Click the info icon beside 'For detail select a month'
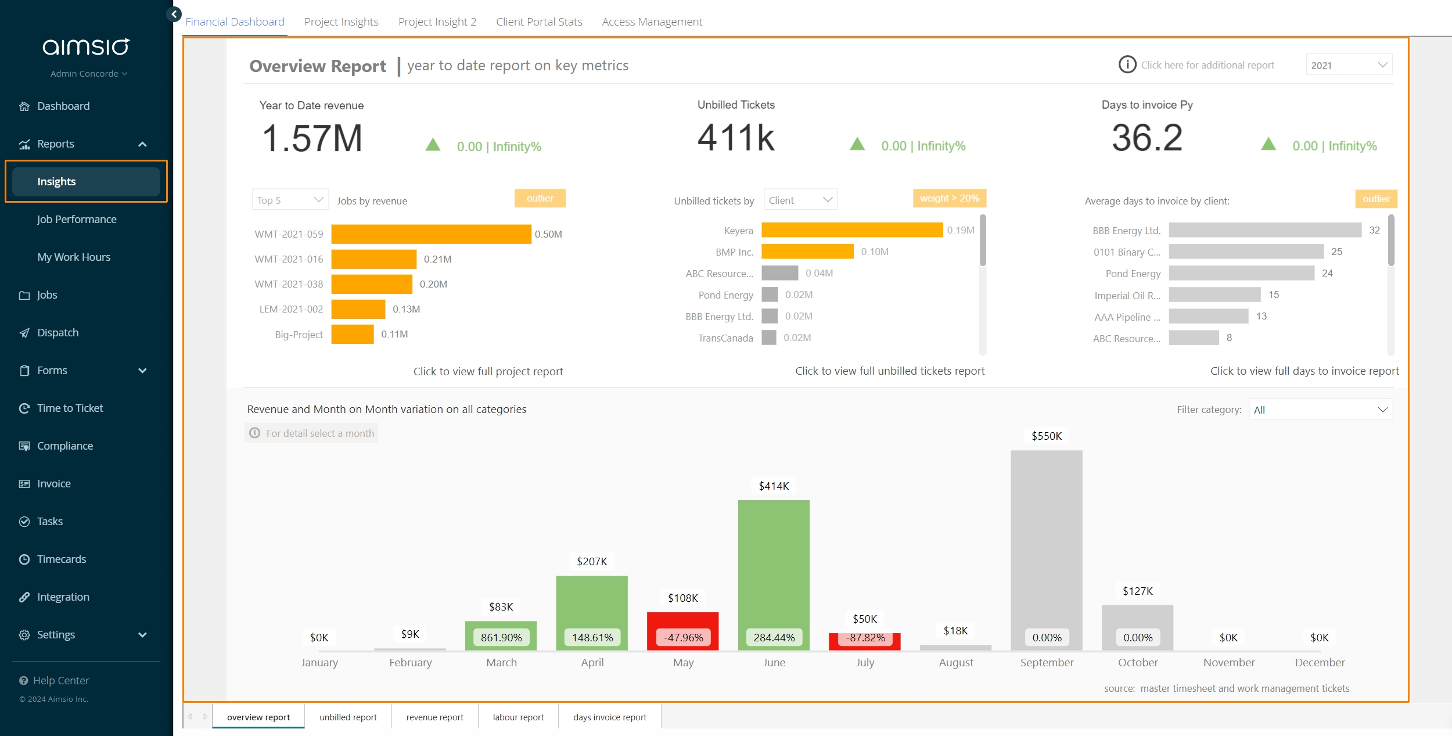The image size is (1452, 736). 254,433
